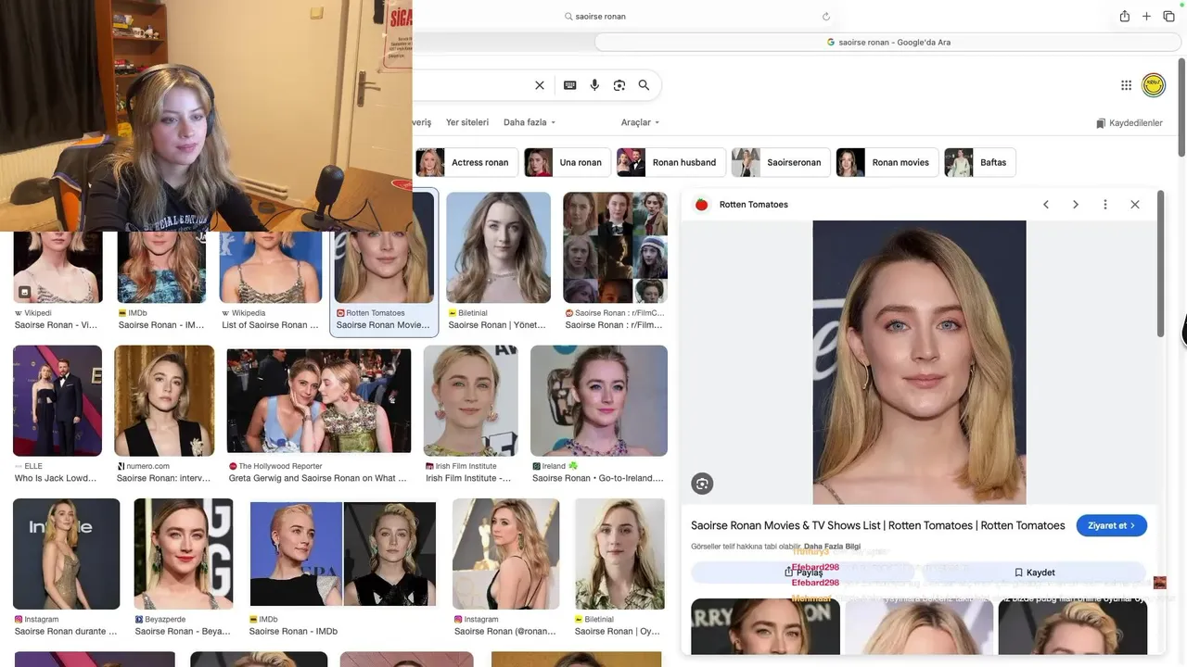Select the Una ronan suggestion chip
This screenshot has height=667, width=1187.
[568, 162]
